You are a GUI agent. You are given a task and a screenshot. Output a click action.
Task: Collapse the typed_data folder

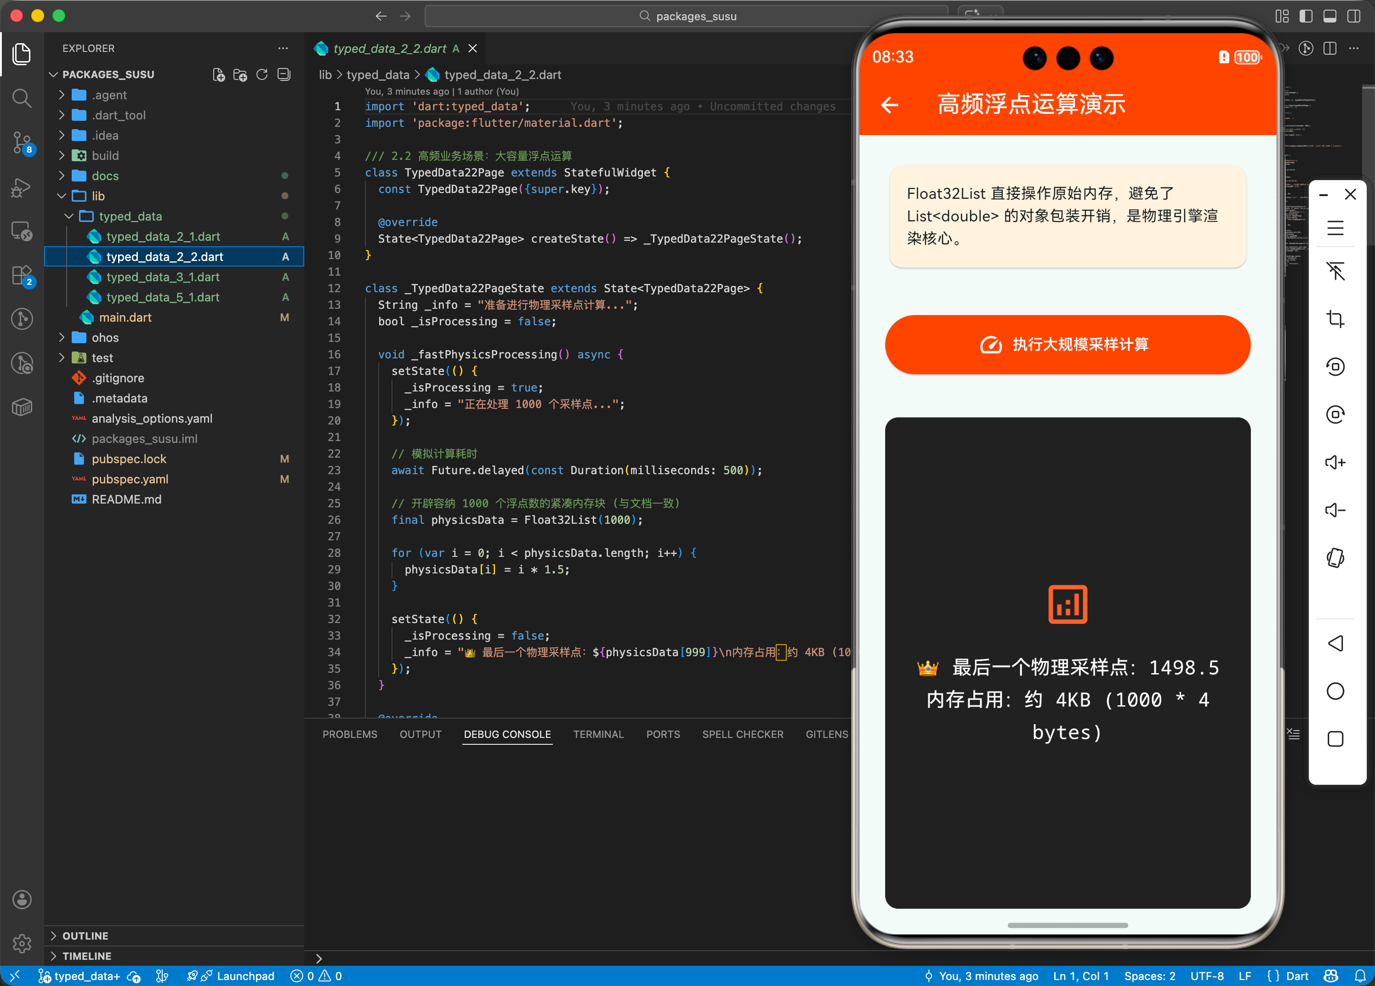pos(130,216)
